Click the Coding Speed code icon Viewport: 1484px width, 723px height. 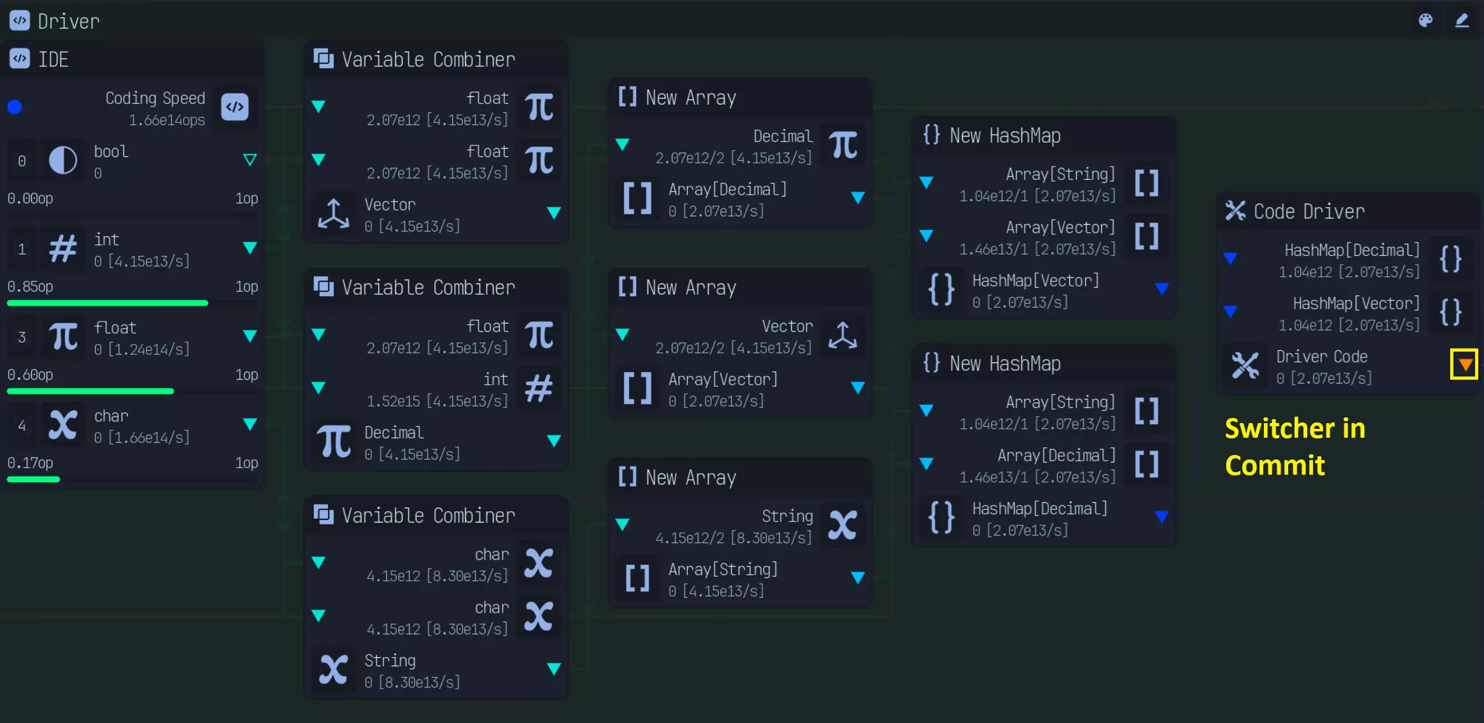click(x=235, y=107)
